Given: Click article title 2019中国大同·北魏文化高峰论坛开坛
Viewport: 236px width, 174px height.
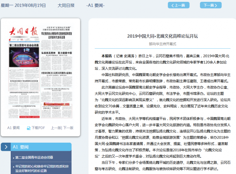Looking at the screenshot, I should (x=163, y=36).
